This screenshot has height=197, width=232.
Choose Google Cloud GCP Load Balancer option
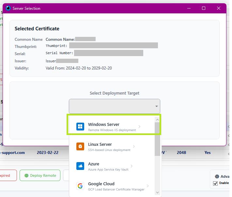[112, 186]
